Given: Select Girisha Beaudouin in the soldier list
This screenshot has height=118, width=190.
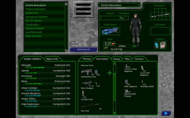Looking at the screenshot, I should pos(44,5).
